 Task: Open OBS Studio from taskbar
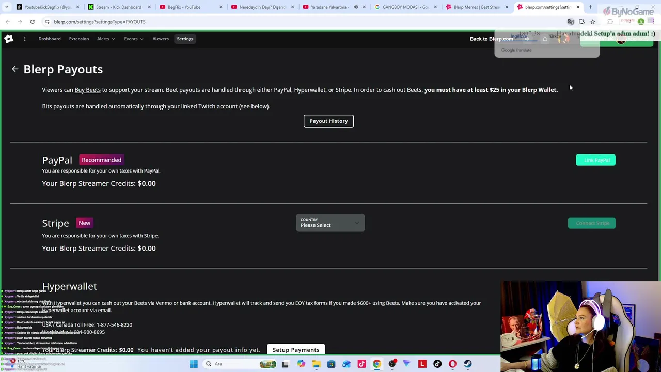(x=392, y=364)
